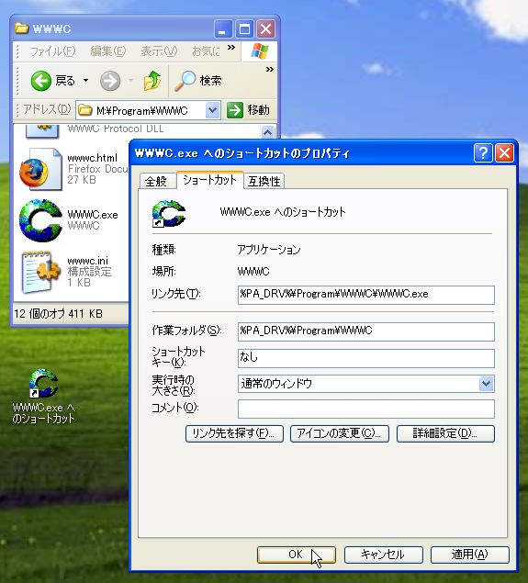Switch to the ショートカット tab

pyautogui.click(x=209, y=180)
